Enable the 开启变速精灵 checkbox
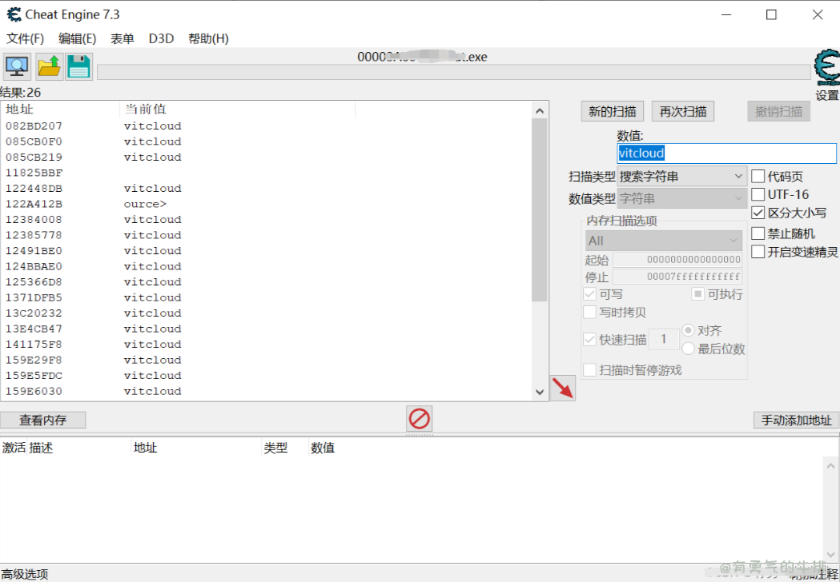Screen dimensions: 840x582 click(x=758, y=252)
